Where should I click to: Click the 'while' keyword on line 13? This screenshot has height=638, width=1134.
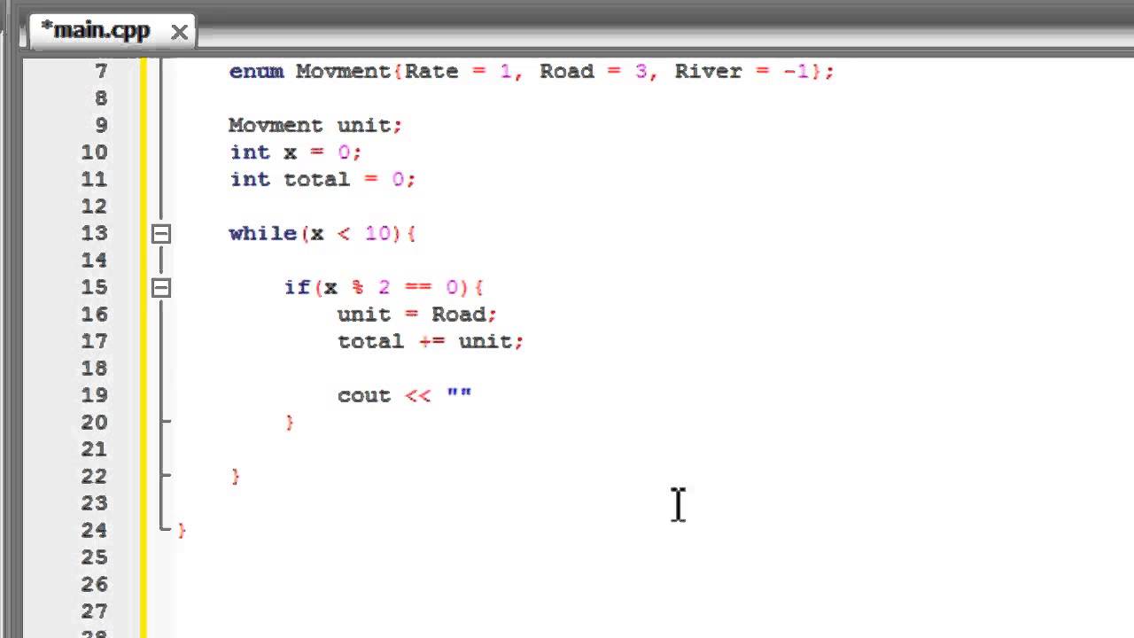click(263, 234)
